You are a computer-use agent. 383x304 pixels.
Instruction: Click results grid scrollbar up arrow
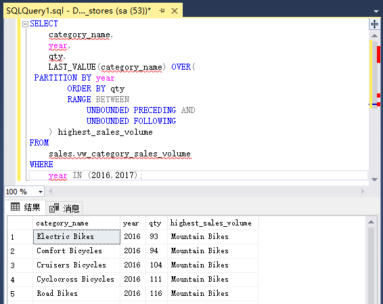371,222
